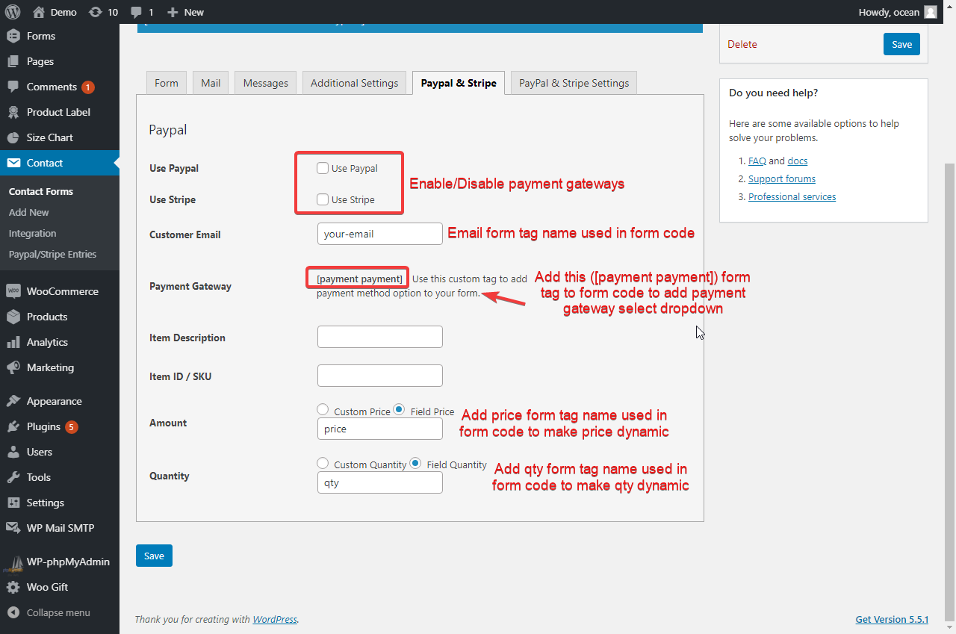Click the WP Mail SMTP icon

(13, 528)
